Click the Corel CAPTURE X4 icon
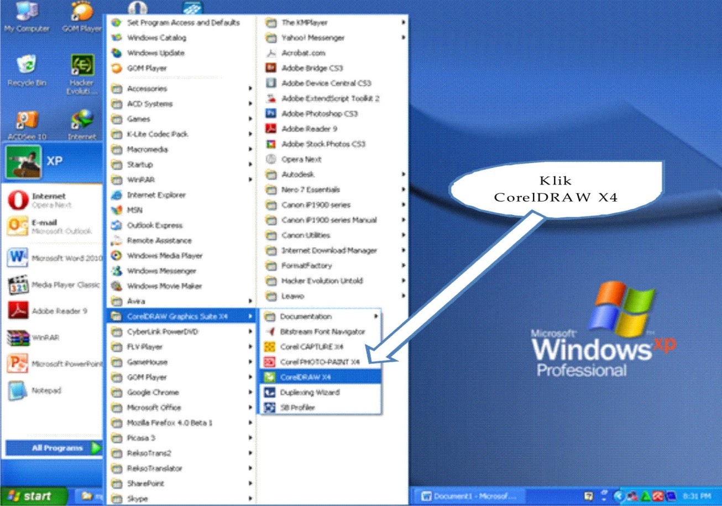The image size is (722, 506). click(x=270, y=347)
